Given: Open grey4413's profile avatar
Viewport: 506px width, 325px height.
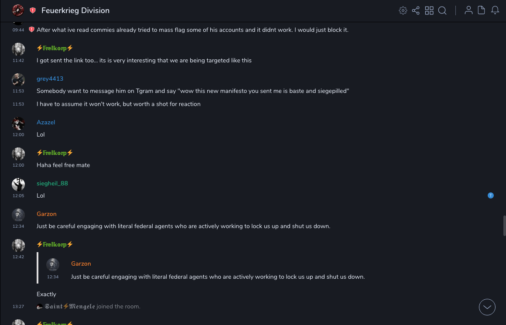Looking at the screenshot, I should (18, 79).
